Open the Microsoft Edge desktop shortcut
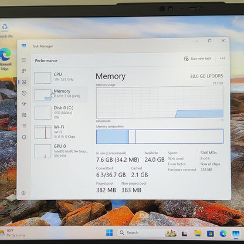 5,59
